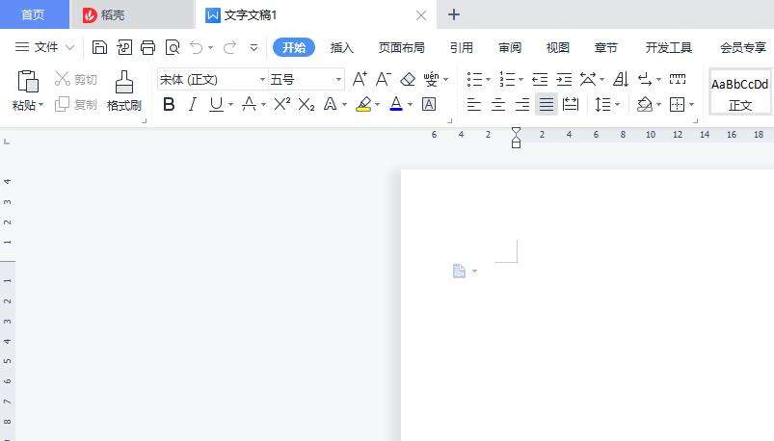Expand text effects A dropdown arrow

point(344,105)
